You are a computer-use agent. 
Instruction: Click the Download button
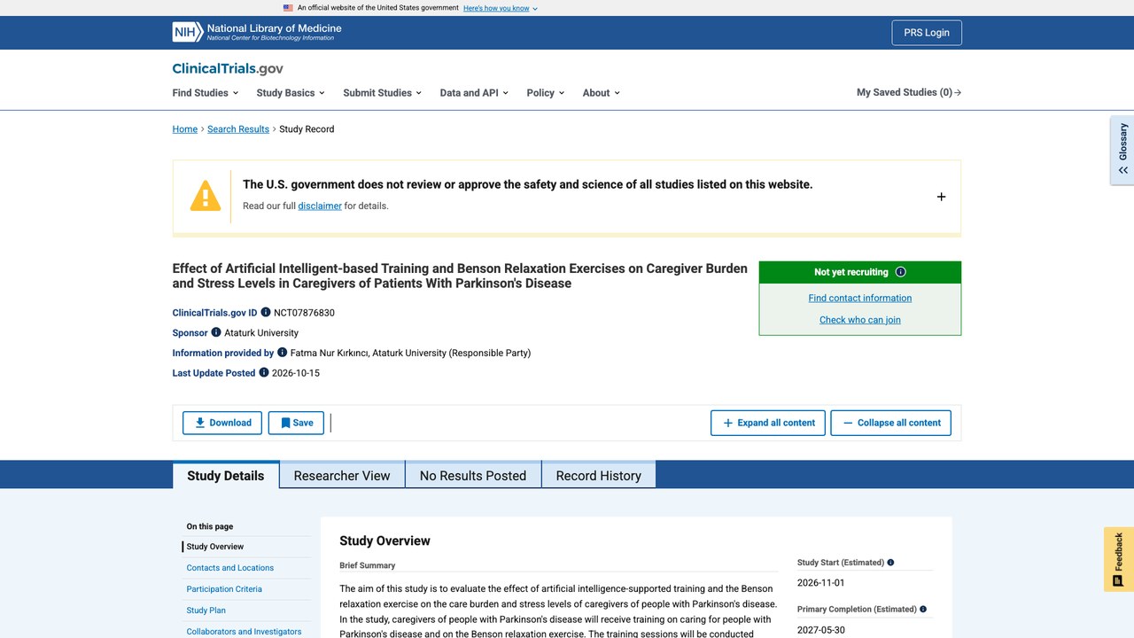(222, 423)
